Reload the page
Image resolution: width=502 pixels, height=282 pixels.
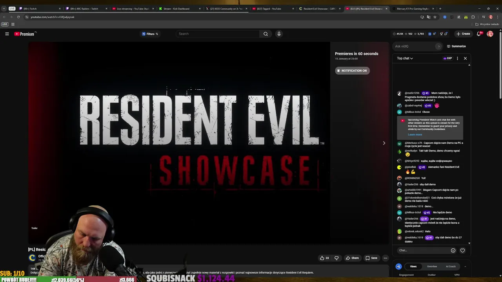[18, 17]
